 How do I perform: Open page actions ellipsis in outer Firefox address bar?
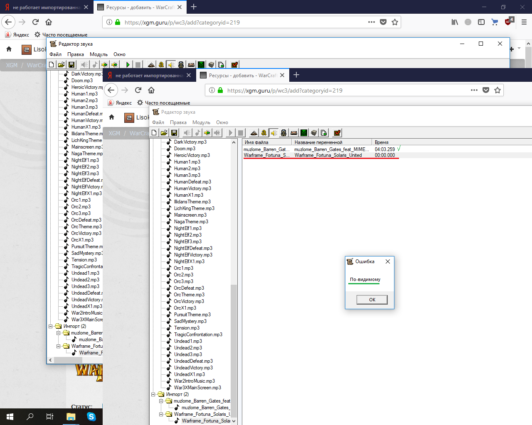click(372, 22)
